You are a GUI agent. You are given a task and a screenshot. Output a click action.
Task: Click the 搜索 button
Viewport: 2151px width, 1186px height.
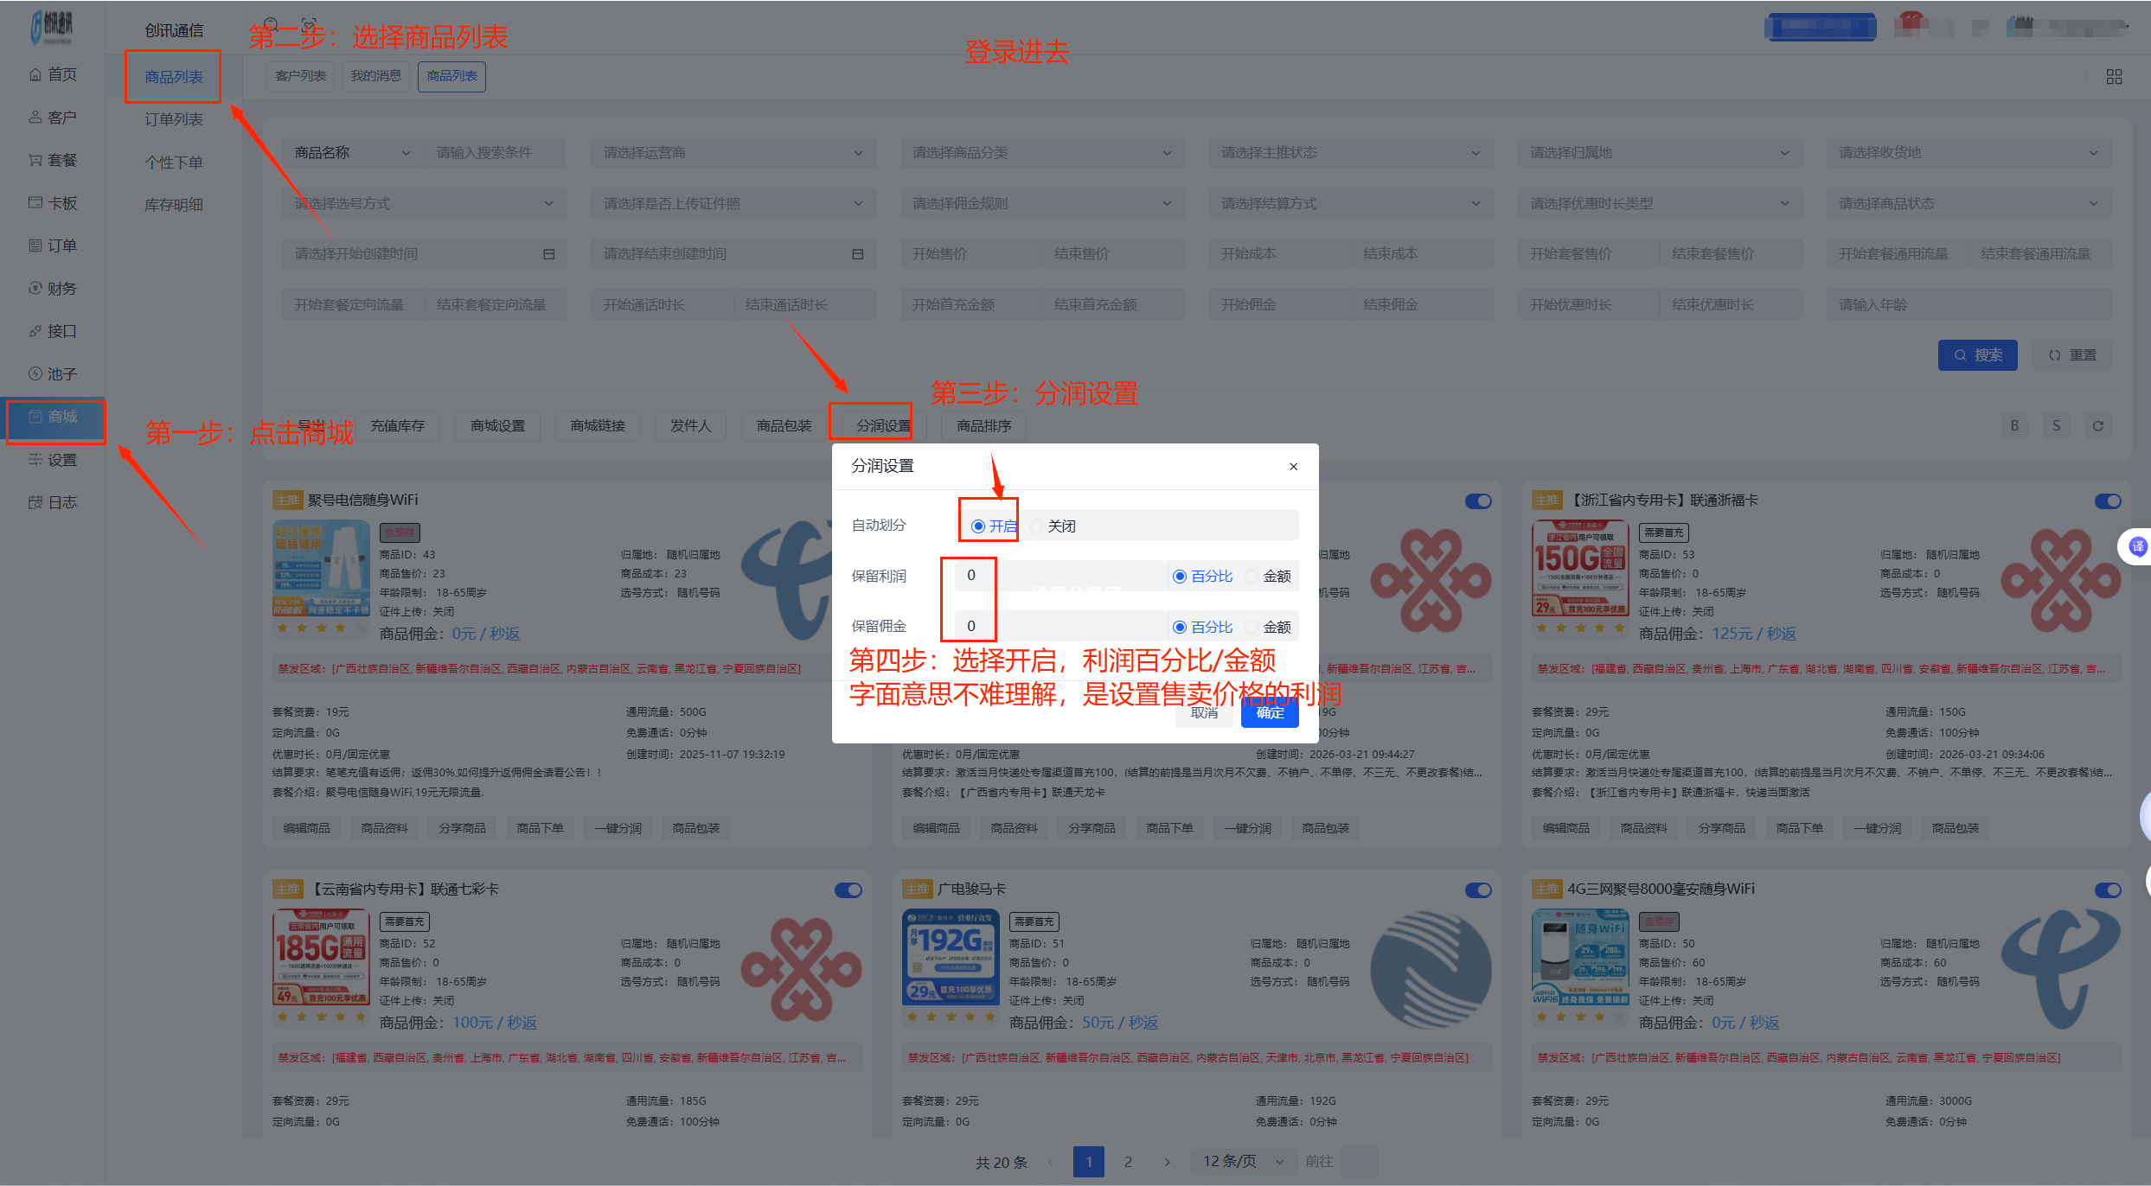pos(1978,354)
